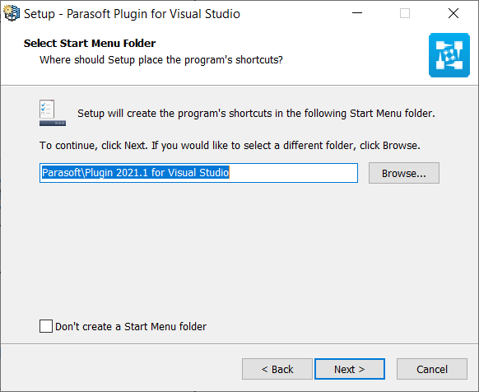Click the disabled maximize button
The width and height of the screenshot is (479, 392).
click(x=405, y=13)
